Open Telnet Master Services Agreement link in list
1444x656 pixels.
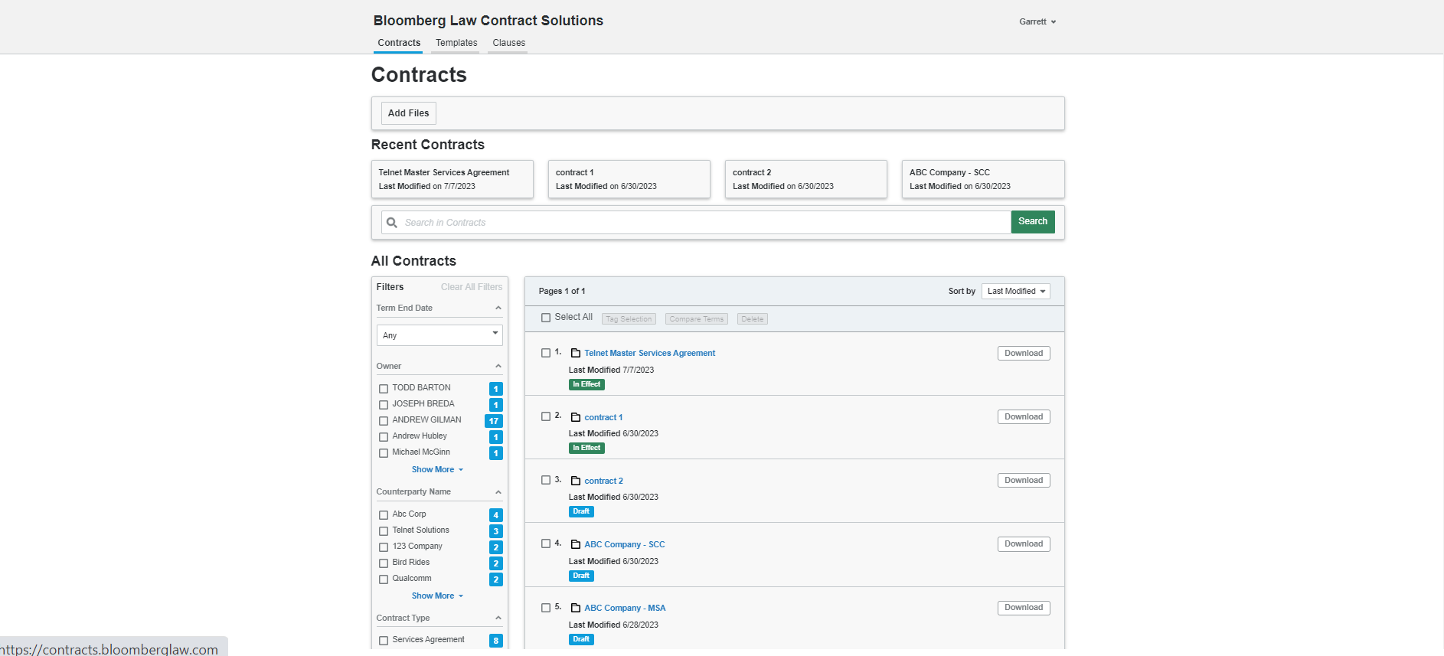649,353
